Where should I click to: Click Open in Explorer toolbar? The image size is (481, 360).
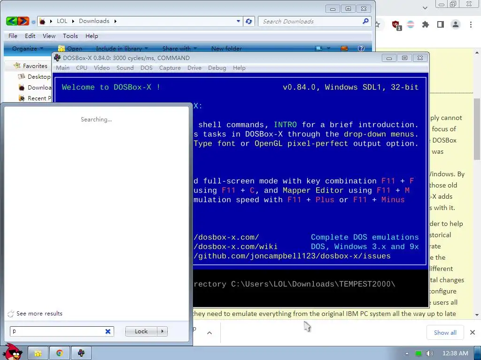pos(70,48)
